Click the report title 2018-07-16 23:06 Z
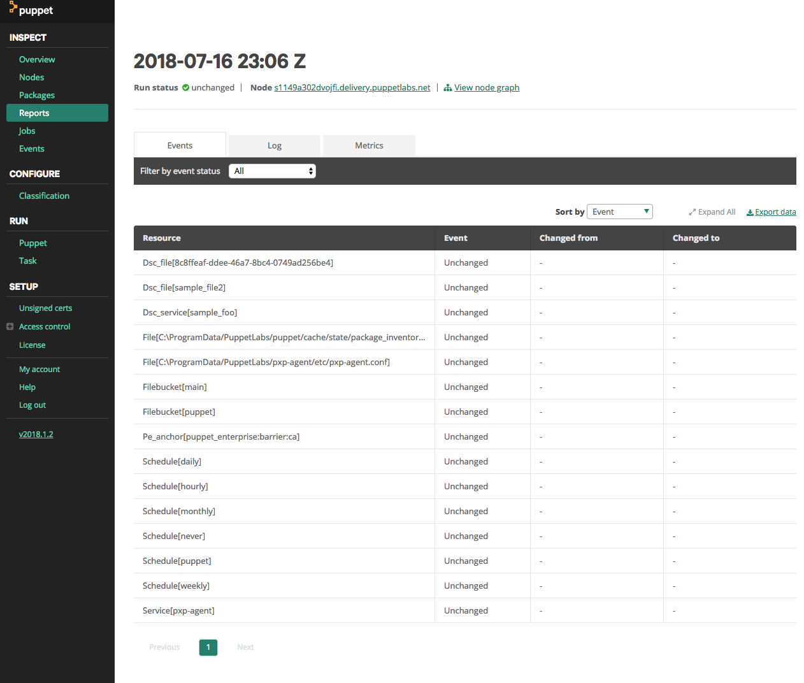This screenshot has width=804, height=683. [220, 61]
